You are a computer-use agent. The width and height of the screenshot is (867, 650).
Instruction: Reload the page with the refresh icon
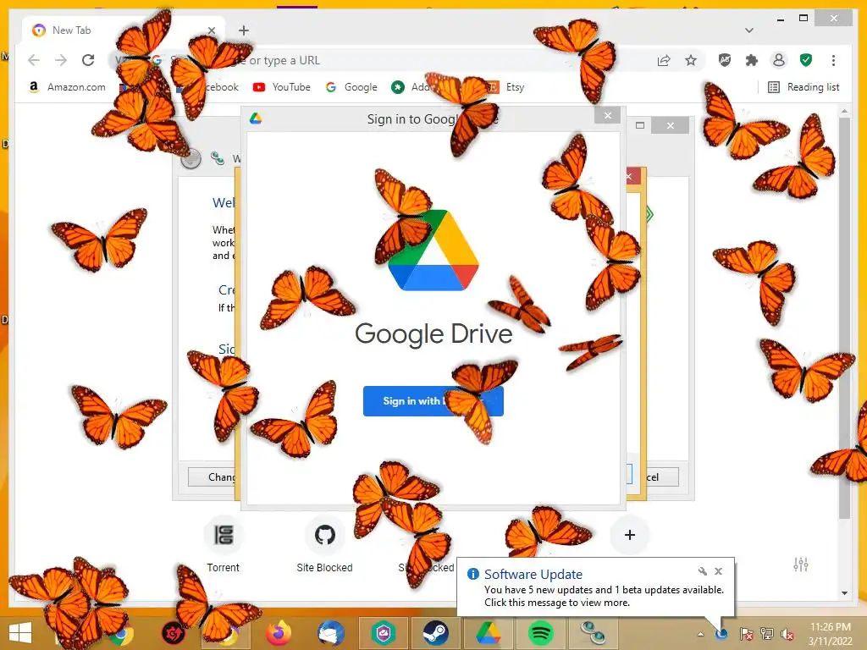tap(88, 60)
